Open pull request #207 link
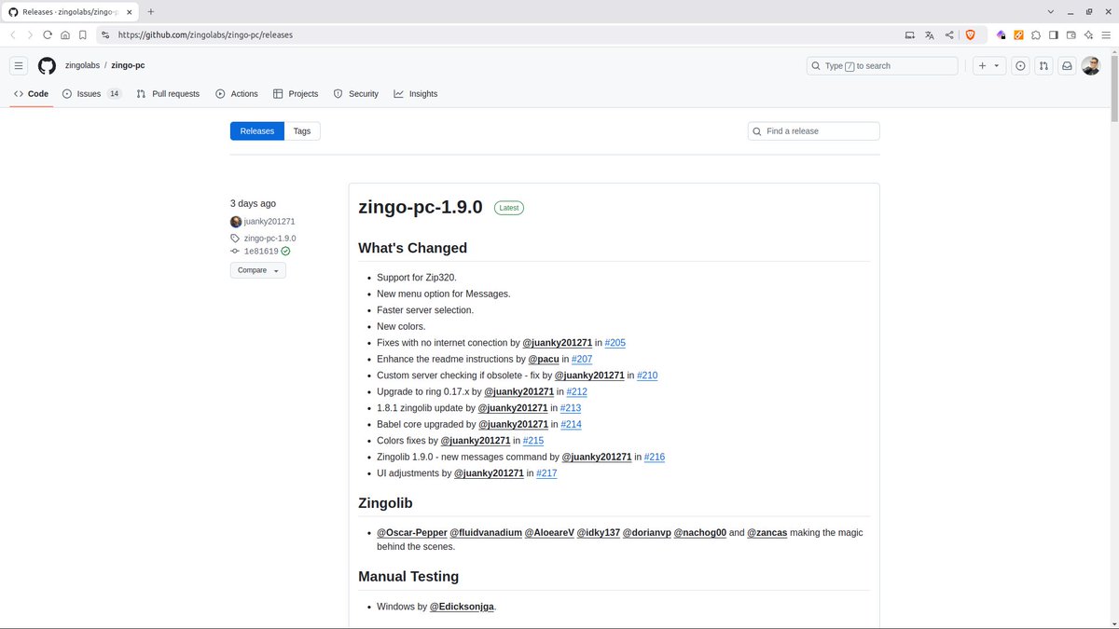This screenshot has height=629, width=1119. [582, 359]
